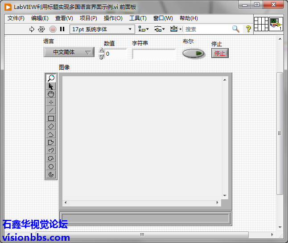Image resolution: width=288 pixels, height=243 pixels.
Task: Select the Point tool
Action: [51, 102]
